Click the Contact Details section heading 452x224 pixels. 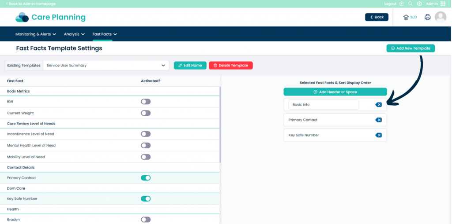click(21, 167)
